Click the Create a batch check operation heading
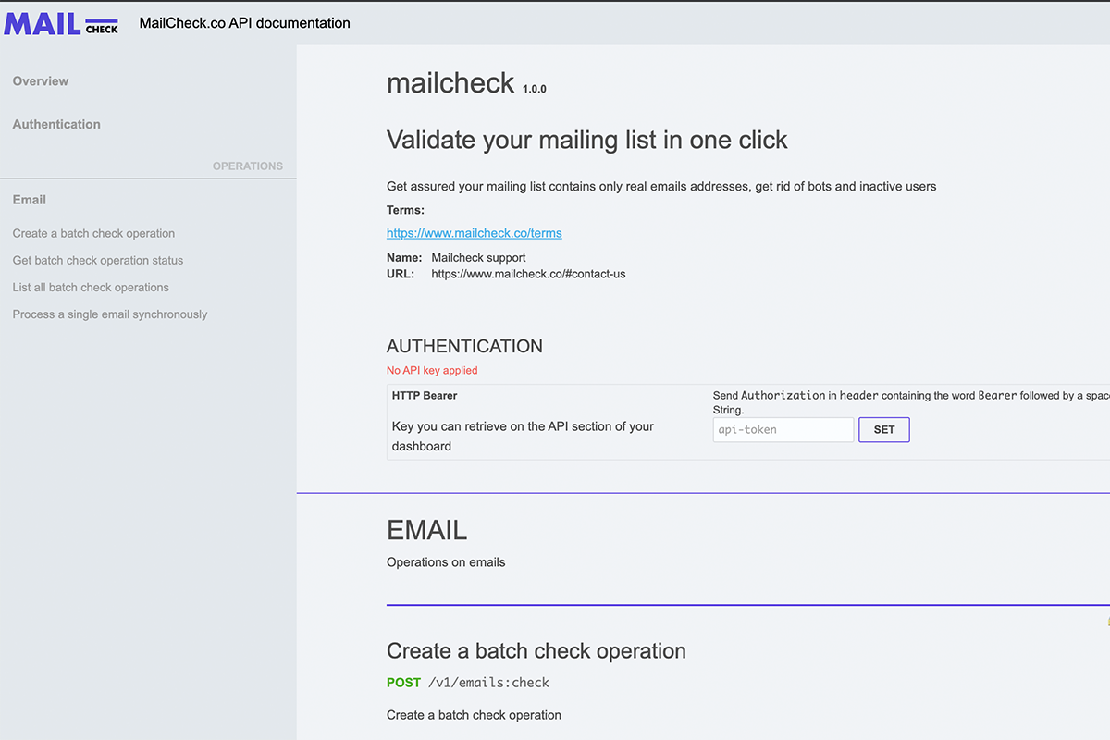The width and height of the screenshot is (1110, 740). pos(536,650)
